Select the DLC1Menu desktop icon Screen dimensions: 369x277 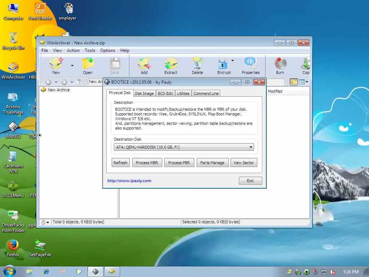(13, 189)
